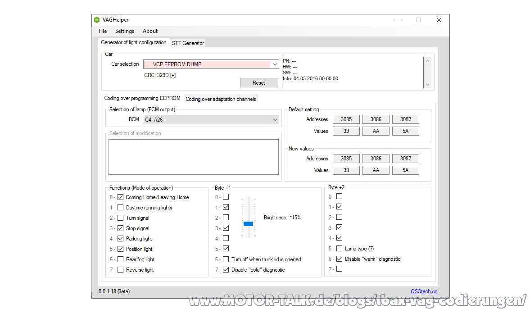Viewport: 530px width, 309px height.
Task: Expand the BCM lamp output dropdown
Action: (x=275, y=120)
